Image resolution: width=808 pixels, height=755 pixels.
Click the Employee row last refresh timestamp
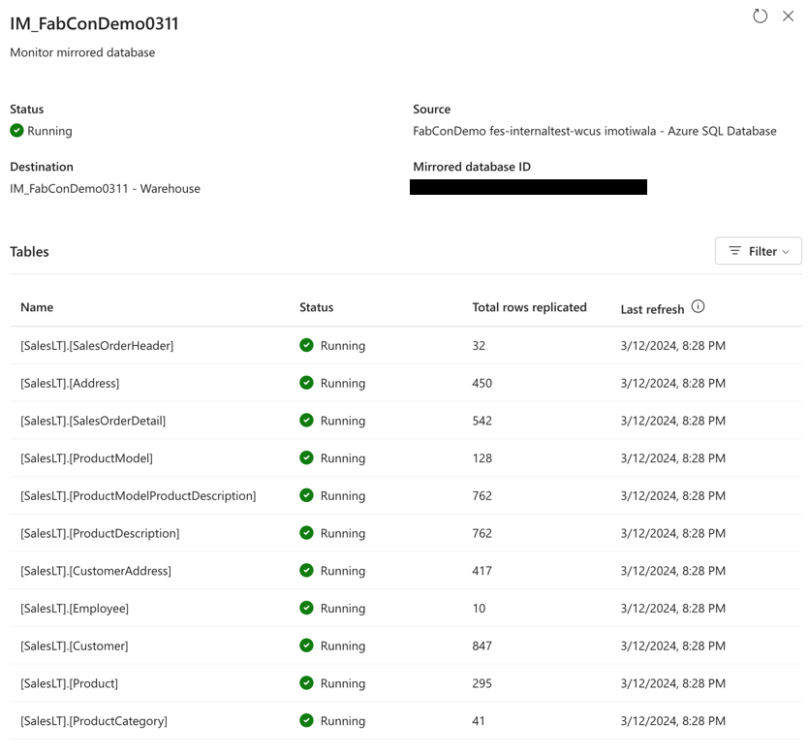click(x=673, y=609)
